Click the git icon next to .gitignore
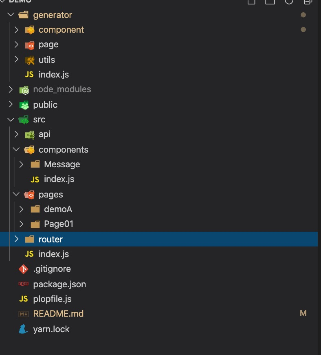 pyautogui.click(x=24, y=269)
